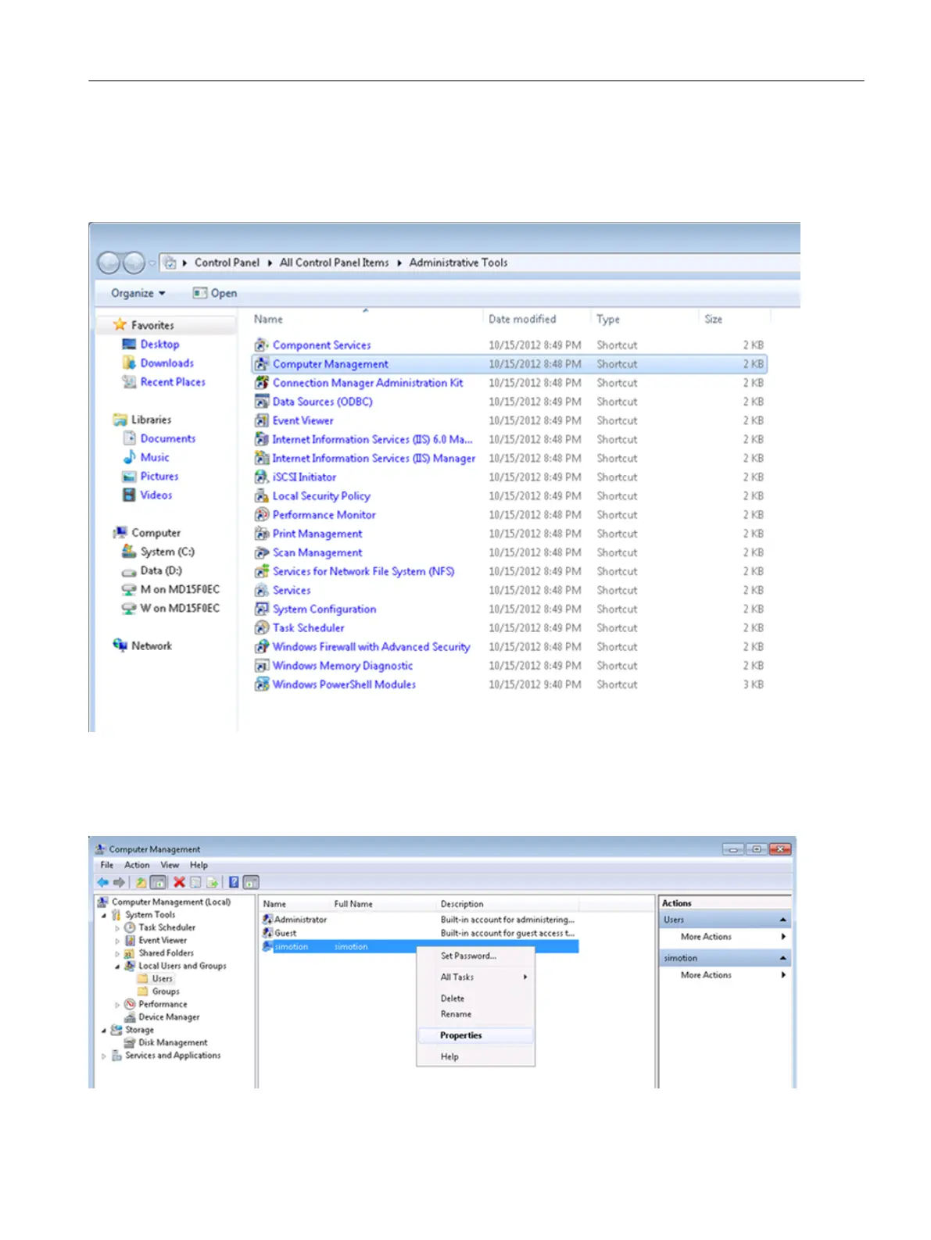This screenshot has width=931, height=1240.
Task: Click the Export List toolbar icon
Action: [212, 882]
